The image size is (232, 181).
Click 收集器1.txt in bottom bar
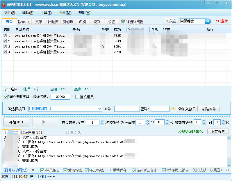[219, 170]
